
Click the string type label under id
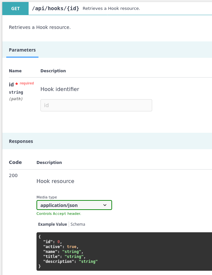click(16, 92)
